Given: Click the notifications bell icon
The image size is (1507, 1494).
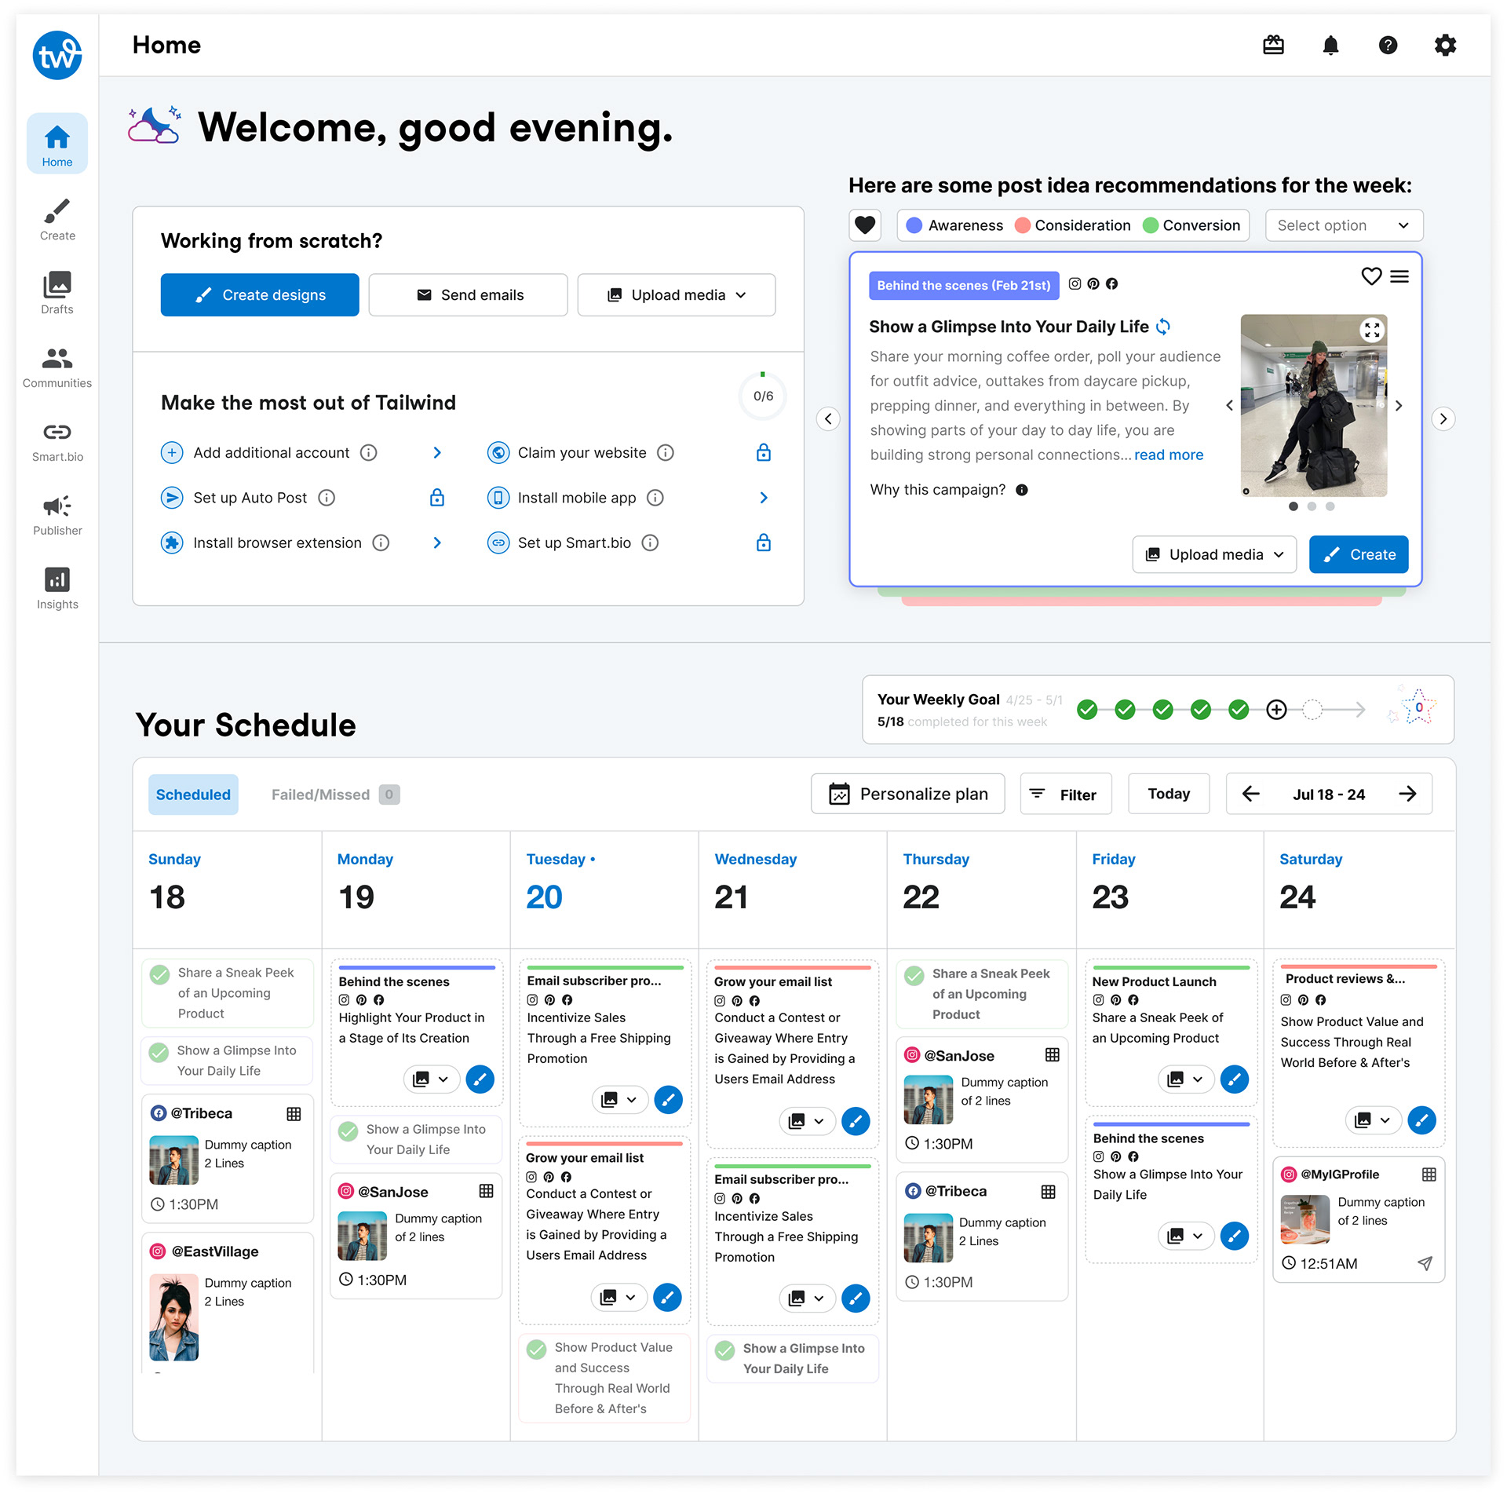Looking at the screenshot, I should pyautogui.click(x=1330, y=46).
